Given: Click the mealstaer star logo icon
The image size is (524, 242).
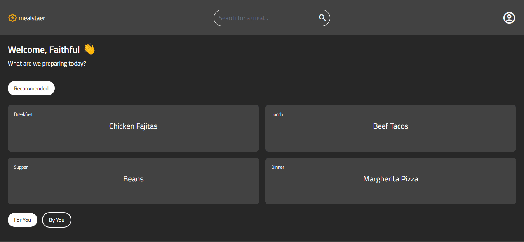Looking at the screenshot, I should click(12, 18).
